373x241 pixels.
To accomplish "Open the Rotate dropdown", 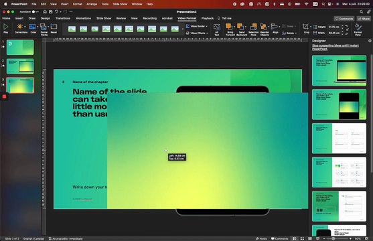I will coord(289,33).
